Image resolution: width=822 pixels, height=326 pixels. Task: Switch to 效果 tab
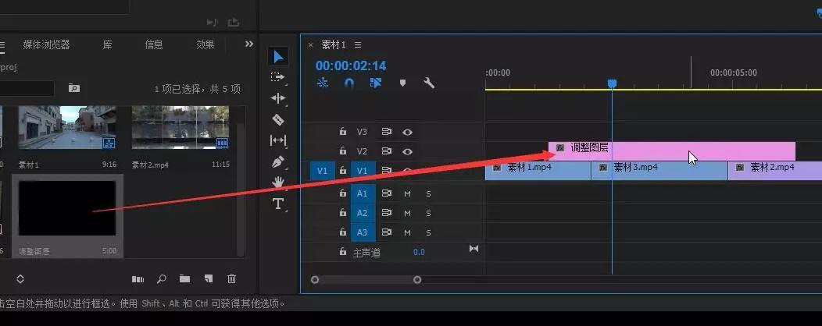tap(205, 44)
